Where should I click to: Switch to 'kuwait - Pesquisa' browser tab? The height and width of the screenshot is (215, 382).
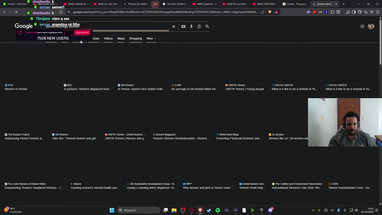click(x=295, y=4)
